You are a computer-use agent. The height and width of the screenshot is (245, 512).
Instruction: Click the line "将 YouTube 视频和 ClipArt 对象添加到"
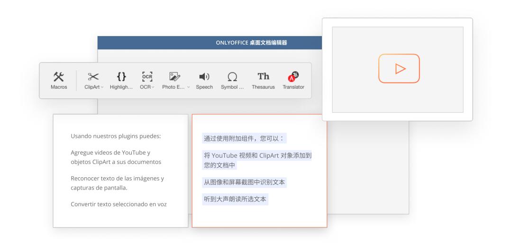coord(257,155)
